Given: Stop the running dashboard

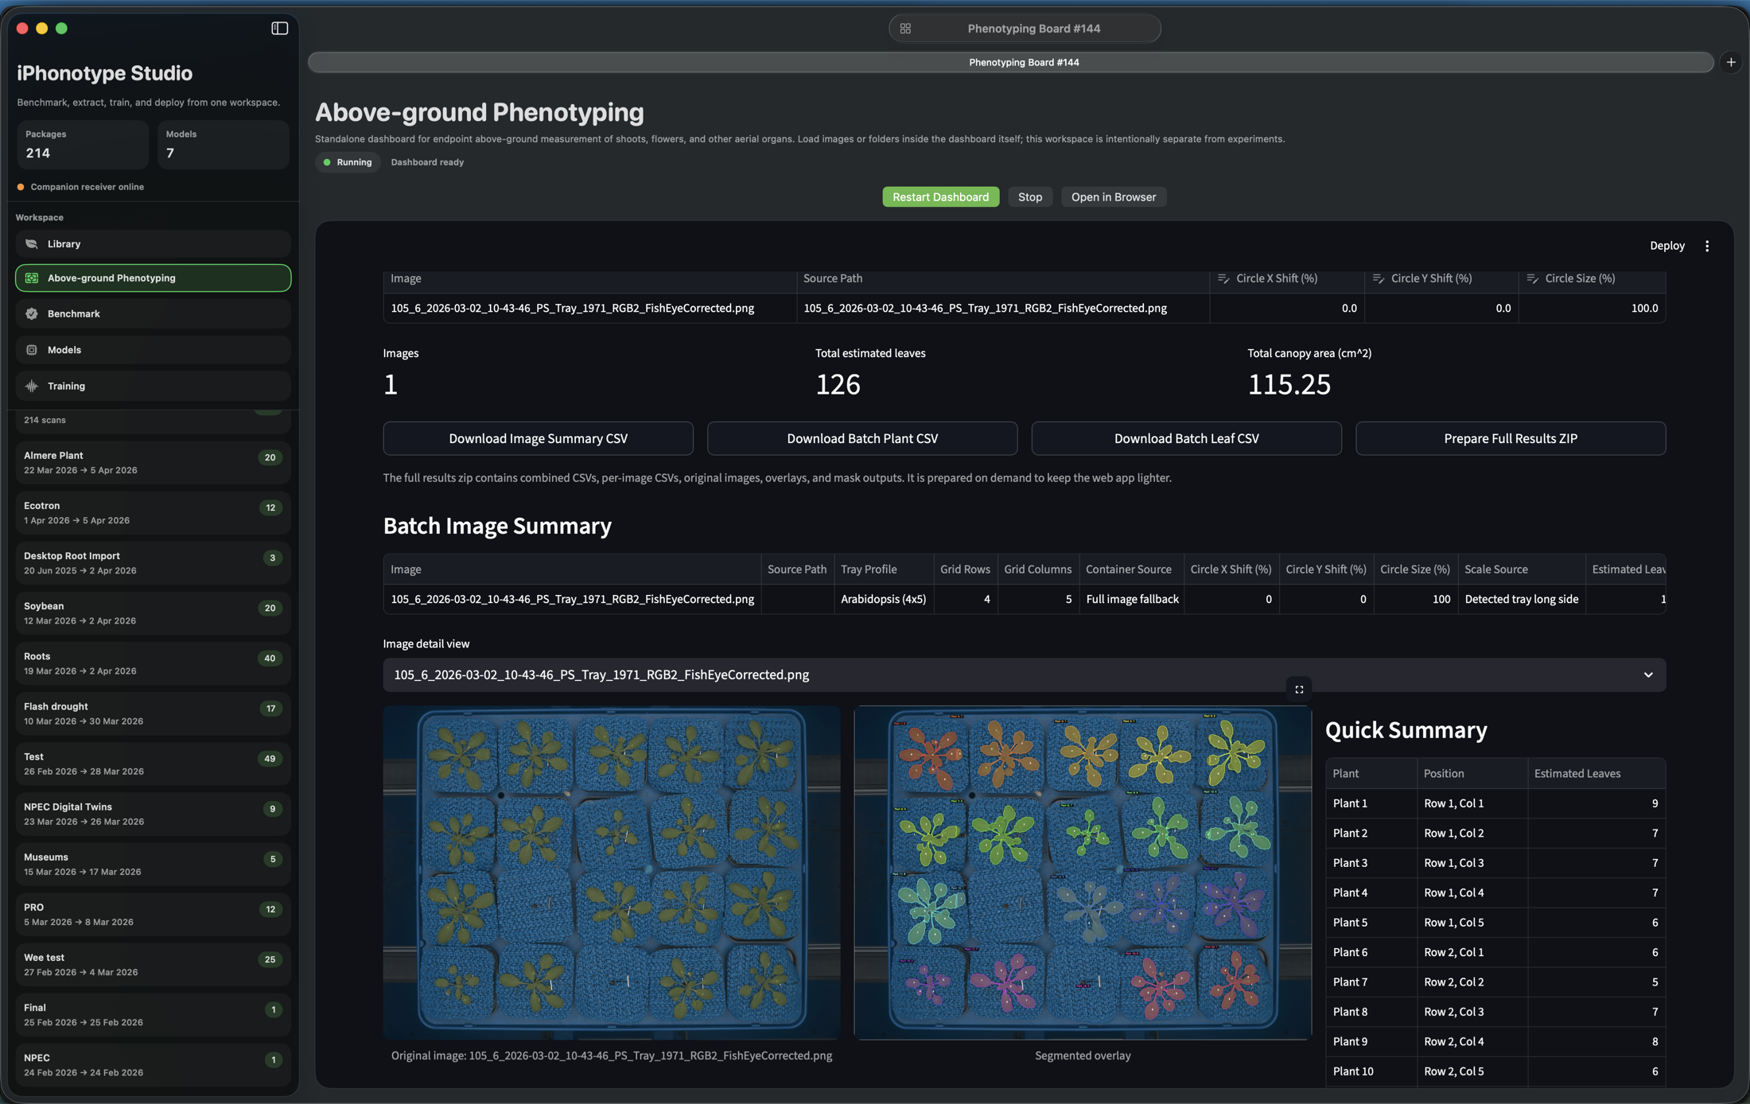Looking at the screenshot, I should coord(1030,196).
